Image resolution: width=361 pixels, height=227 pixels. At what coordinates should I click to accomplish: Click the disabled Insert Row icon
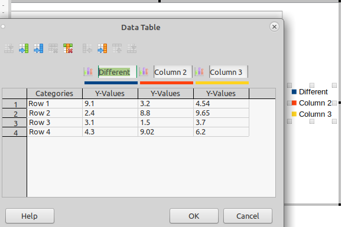click(9, 48)
